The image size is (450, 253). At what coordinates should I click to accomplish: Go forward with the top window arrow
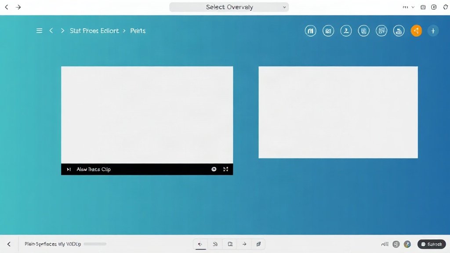[x=18, y=7]
